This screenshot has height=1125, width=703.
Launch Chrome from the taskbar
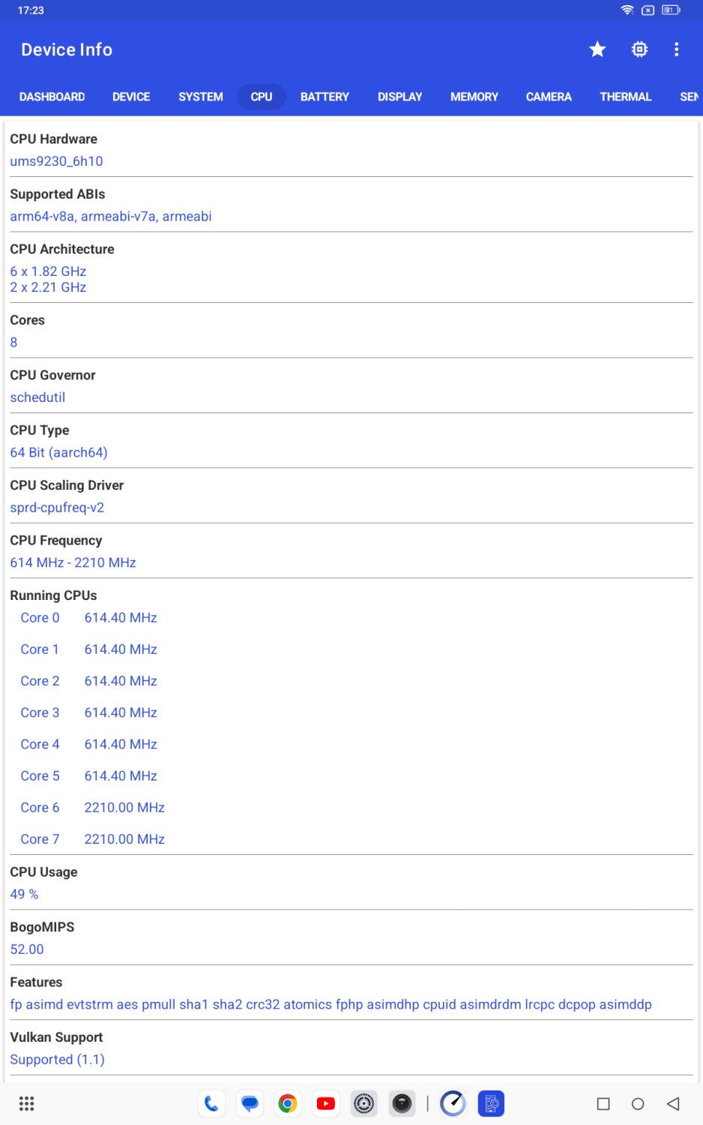click(x=288, y=1103)
